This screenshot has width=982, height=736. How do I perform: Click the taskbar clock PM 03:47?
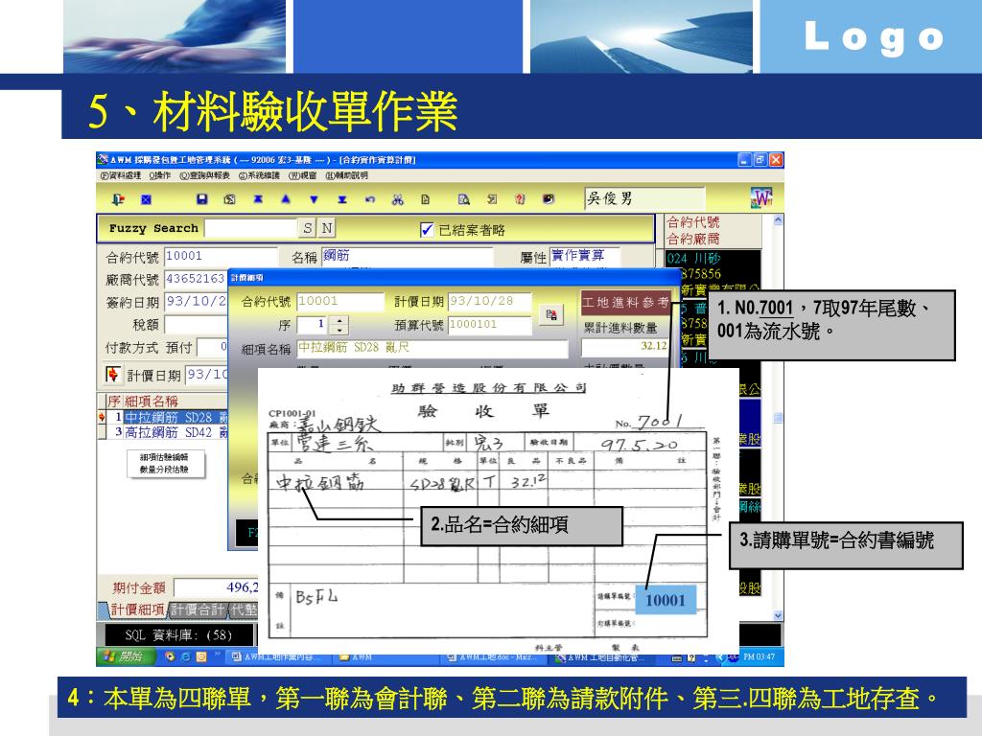pyautogui.click(x=760, y=657)
